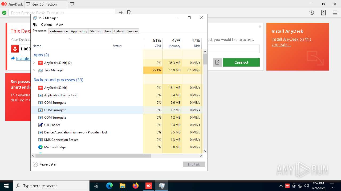
Task: Select AnyDesk (32 bit) app icon in Task Manager
Action: 40,63
